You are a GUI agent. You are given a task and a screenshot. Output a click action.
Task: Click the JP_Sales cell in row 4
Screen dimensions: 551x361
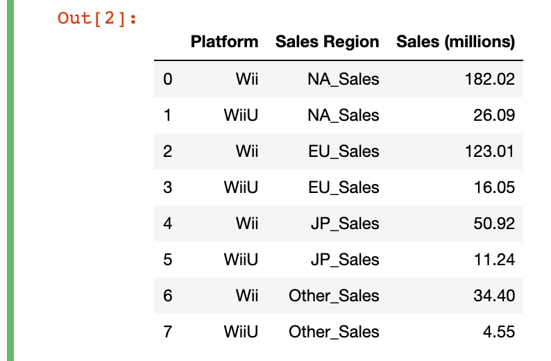(x=346, y=224)
